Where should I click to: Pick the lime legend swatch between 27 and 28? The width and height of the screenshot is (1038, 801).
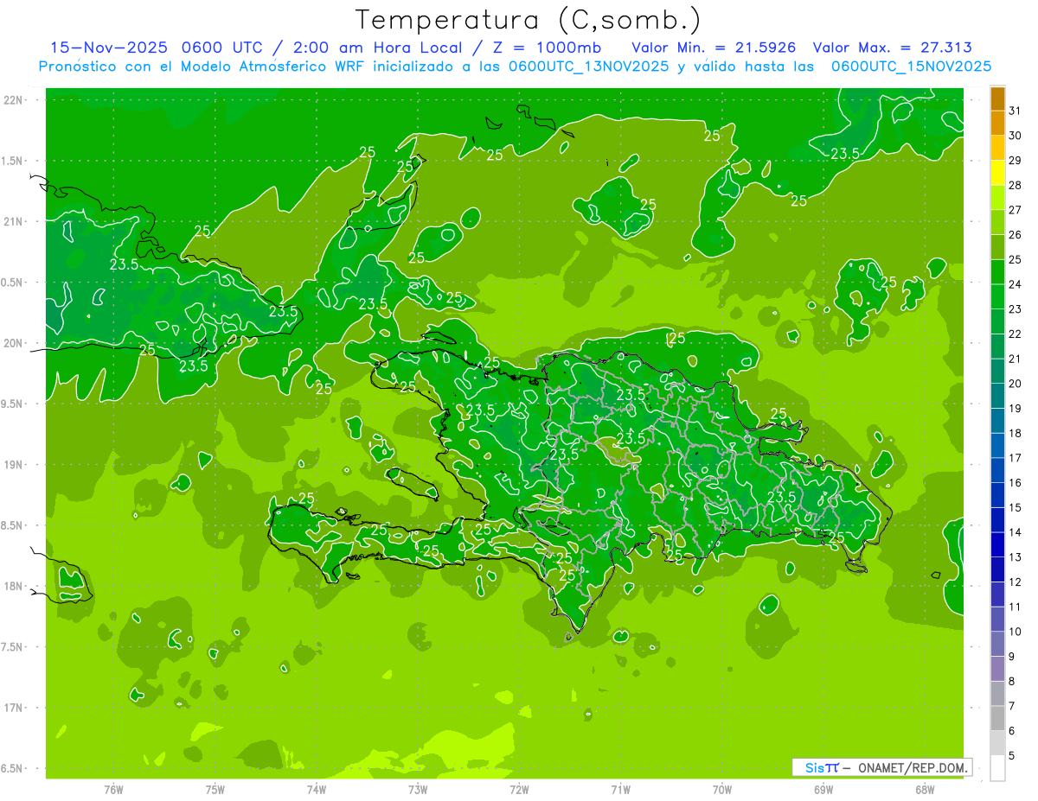point(997,197)
